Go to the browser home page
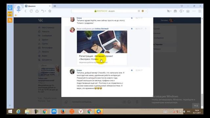 [37, 11]
